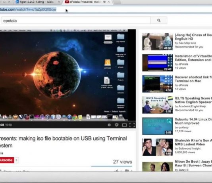This screenshot has height=183, width=212.
Task: Click the IELTS Speaking Score title link
Action: [193, 100]
